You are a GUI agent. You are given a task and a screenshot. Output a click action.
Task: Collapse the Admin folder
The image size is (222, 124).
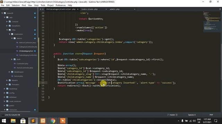[12, 38]
